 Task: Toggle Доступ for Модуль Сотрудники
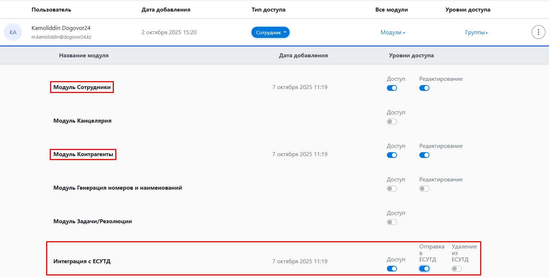pyautogui.click(x=392, y=88)
